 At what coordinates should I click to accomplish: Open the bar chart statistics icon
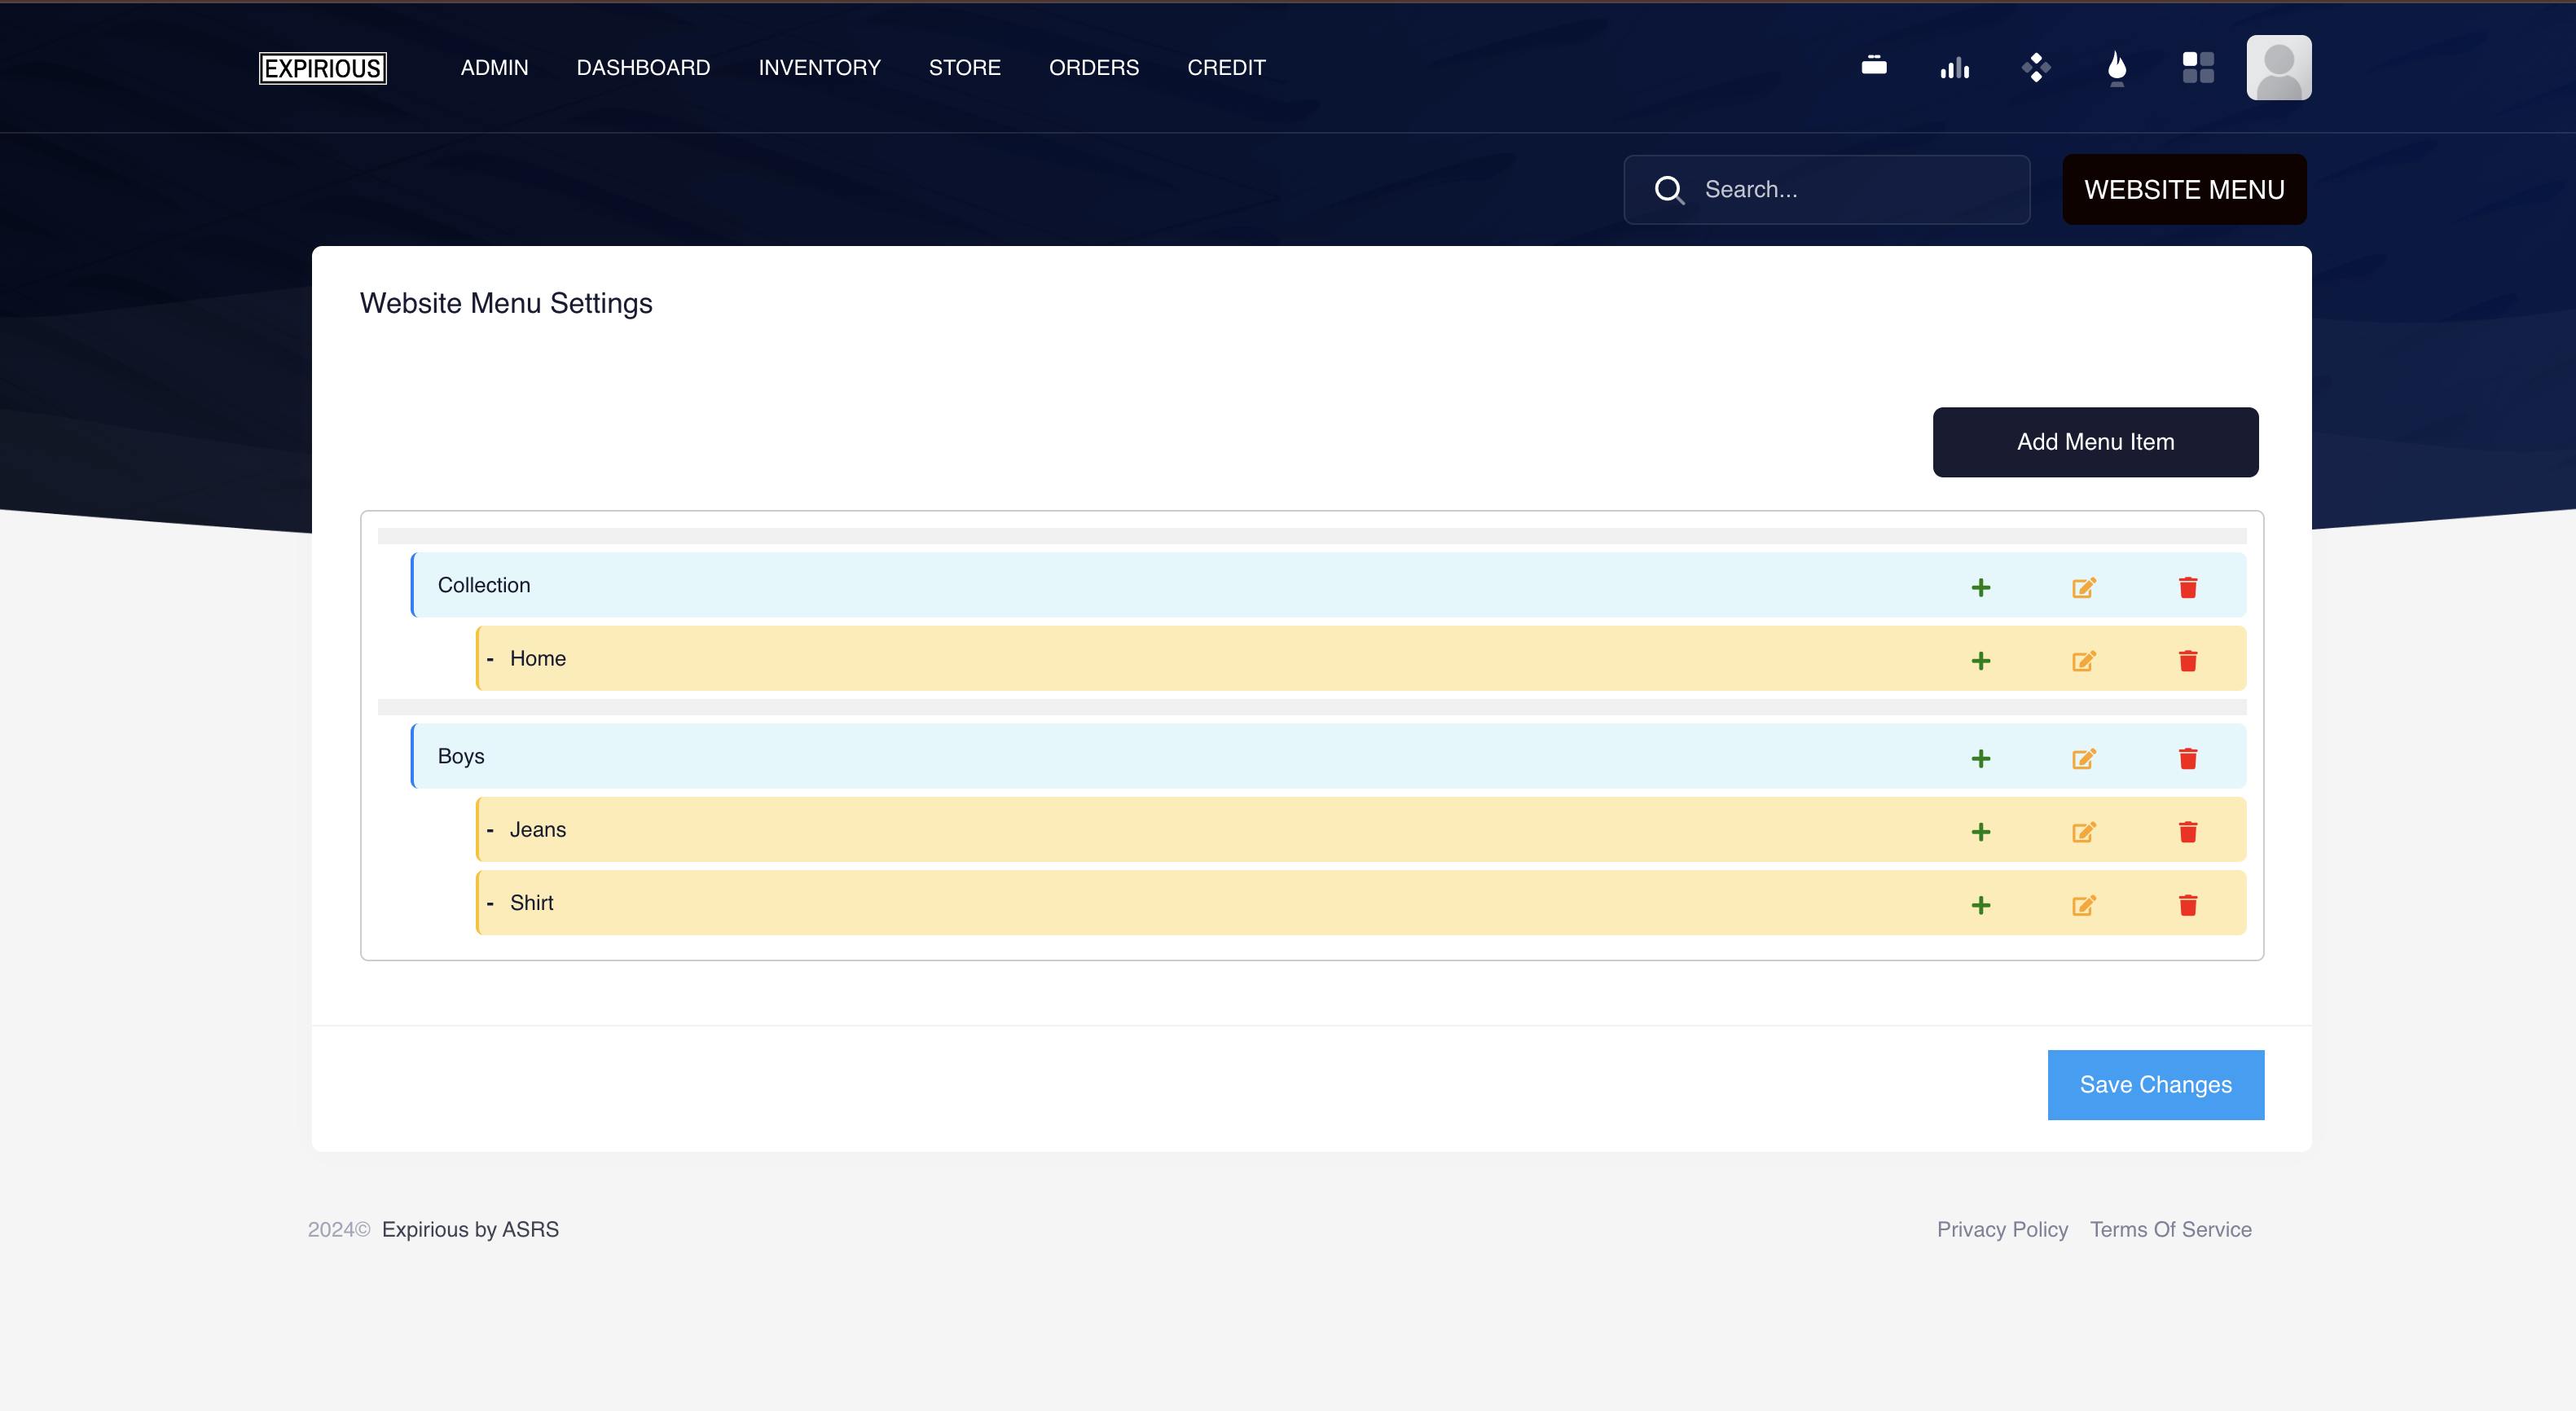(1955, 67)
